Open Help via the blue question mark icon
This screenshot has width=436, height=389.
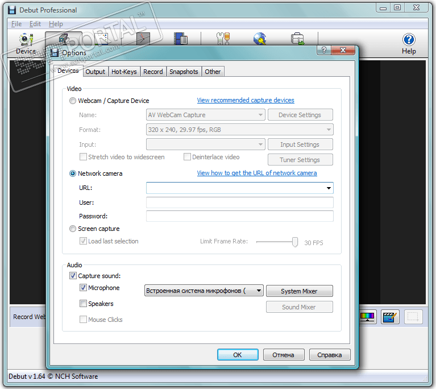pyautogui.click(x=409, y=39)
